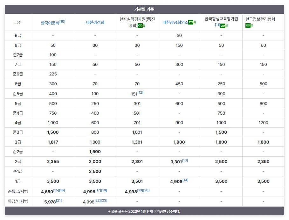Jump to footnote [10] beside 한국어문회
Image resolution: width=289 pixels, height=220 pixels.
pyautogui.click(x=62, y=21)
